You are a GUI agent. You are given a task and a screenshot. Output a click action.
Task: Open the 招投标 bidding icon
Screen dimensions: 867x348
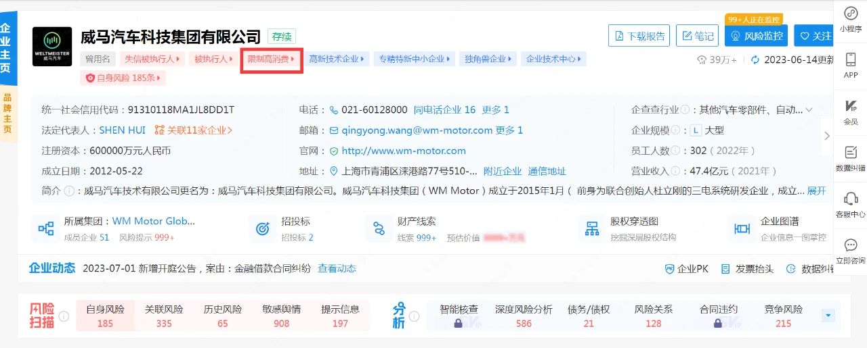coord(263,228)
